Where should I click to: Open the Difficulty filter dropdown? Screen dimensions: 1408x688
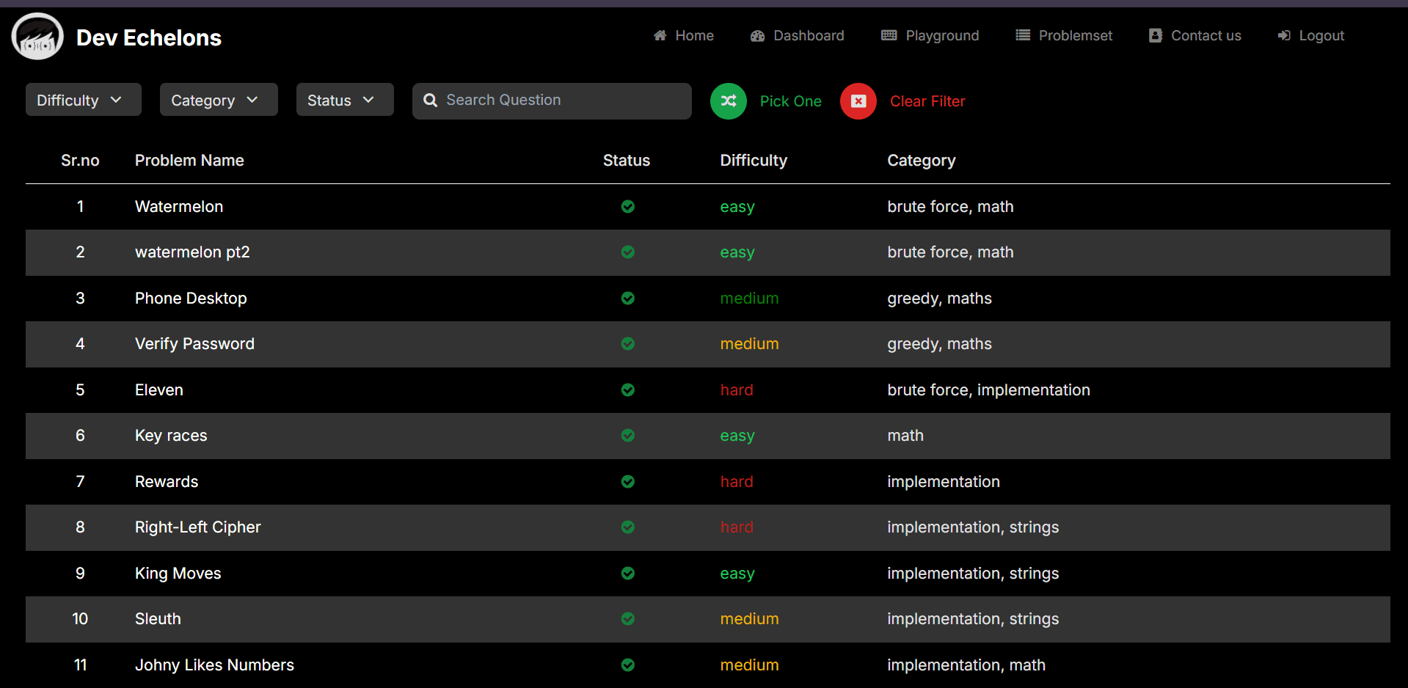[83, 100]
